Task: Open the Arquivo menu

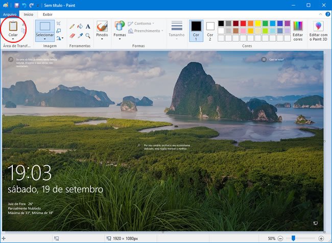Action: tap(10, 14)
